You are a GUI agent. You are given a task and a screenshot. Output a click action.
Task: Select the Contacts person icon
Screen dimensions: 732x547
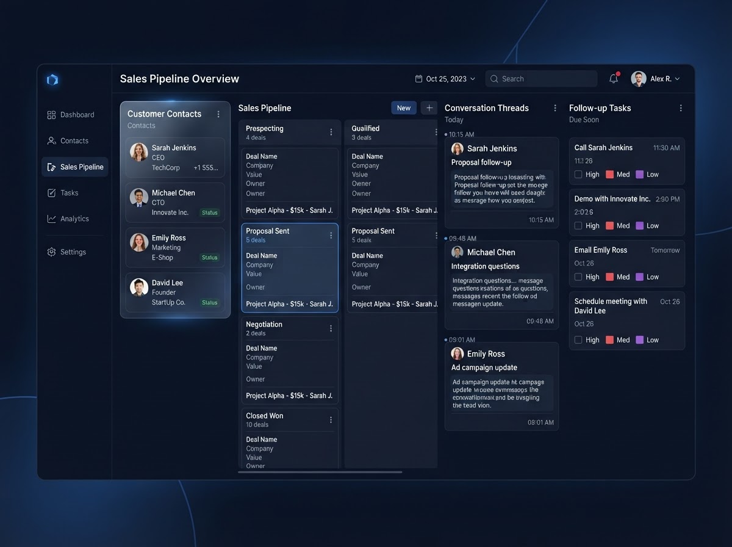[x=51, y=140]
